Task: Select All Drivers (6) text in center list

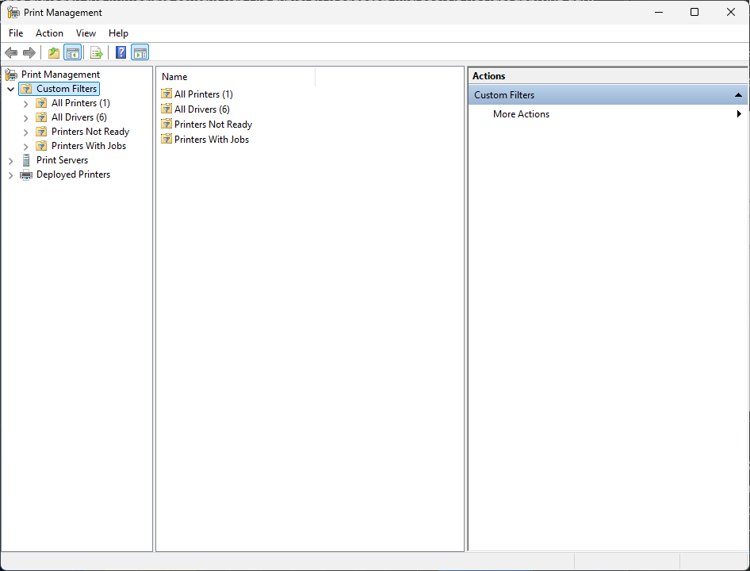Action: (x=202, y=109)
